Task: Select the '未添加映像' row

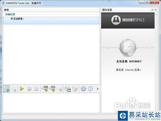Action: (51, 21)
